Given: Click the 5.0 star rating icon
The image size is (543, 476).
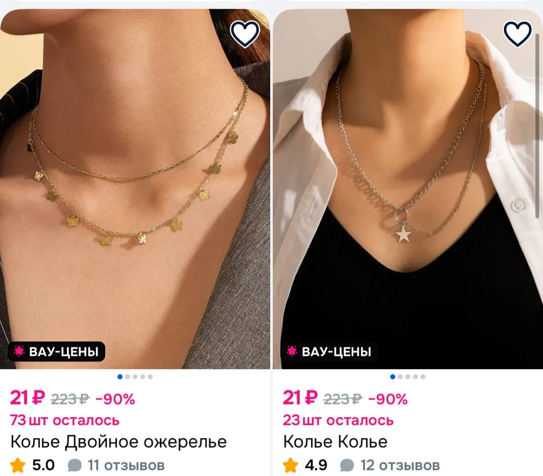Looking at the screenshot, I should (x=18, y=465).
